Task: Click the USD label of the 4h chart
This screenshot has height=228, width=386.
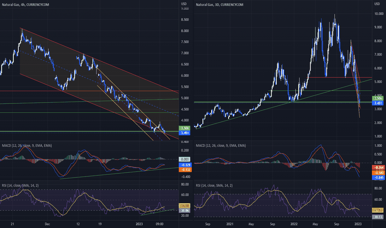Action: pyautogui.click(x=183, y=4)
